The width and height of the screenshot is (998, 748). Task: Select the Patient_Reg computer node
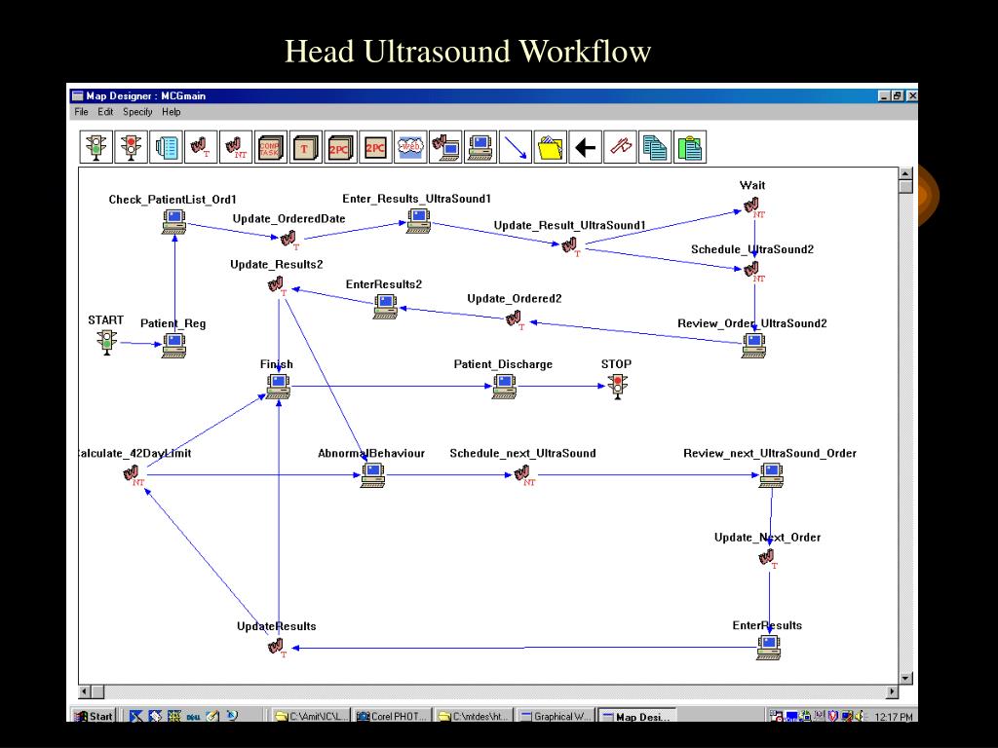point(173,346)
